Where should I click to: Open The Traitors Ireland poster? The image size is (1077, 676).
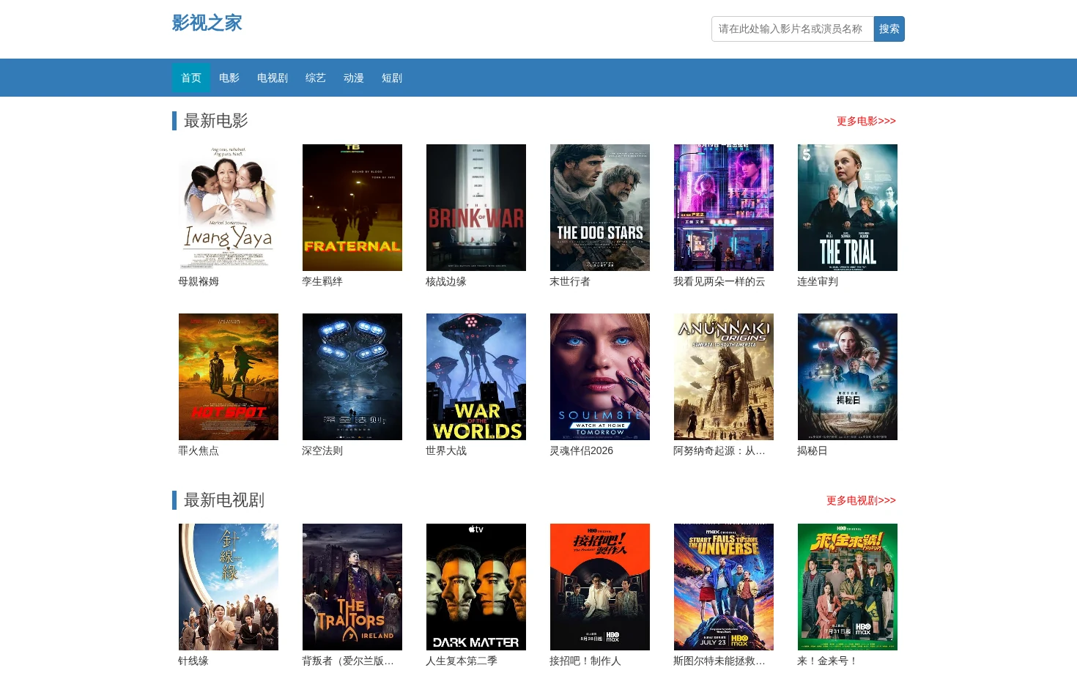pos(352,587)
